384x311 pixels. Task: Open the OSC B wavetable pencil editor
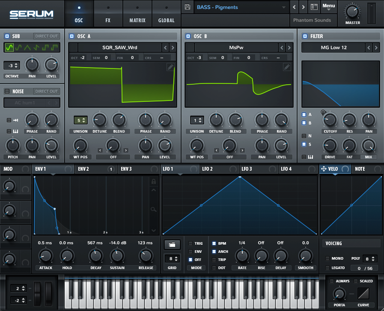click(x=287, y=67)
